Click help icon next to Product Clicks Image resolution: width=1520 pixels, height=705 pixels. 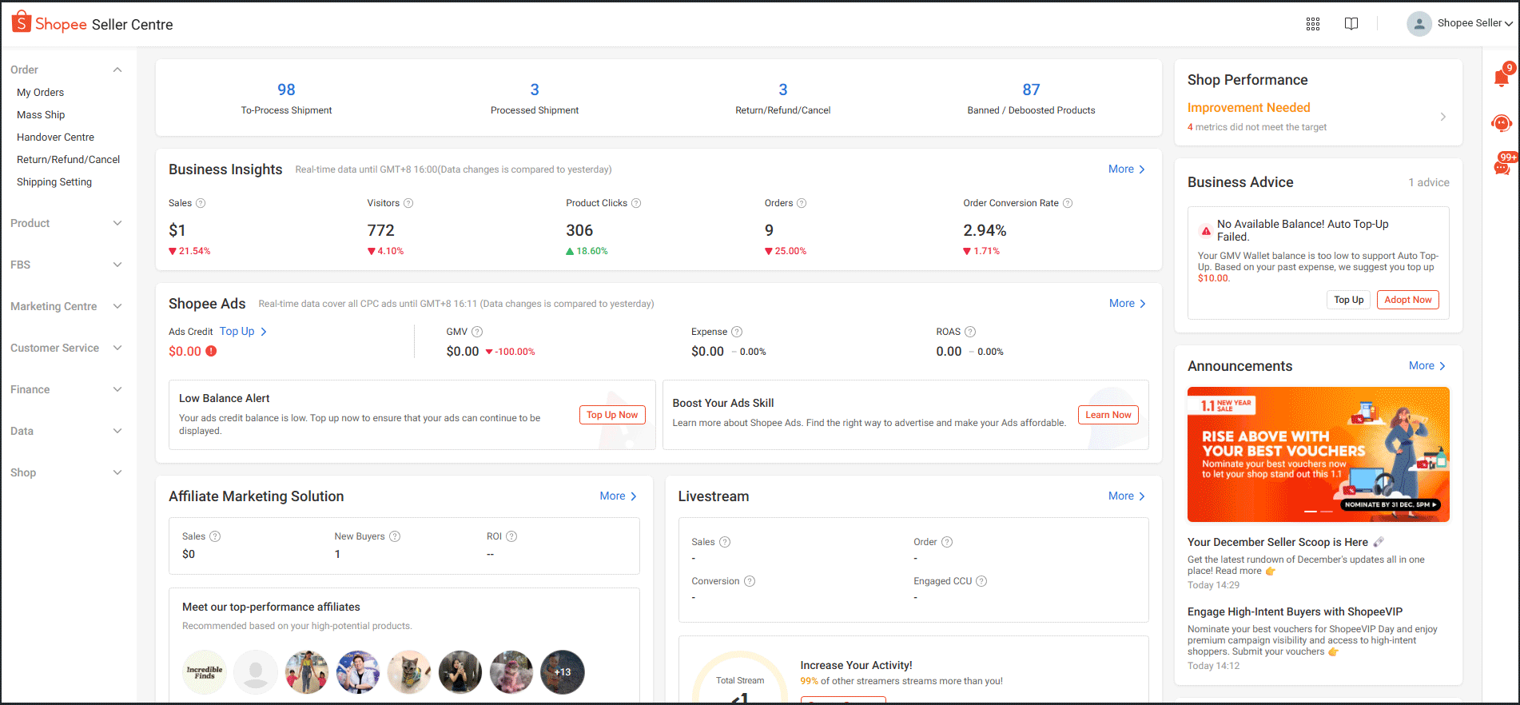click(x=636, y=203)
